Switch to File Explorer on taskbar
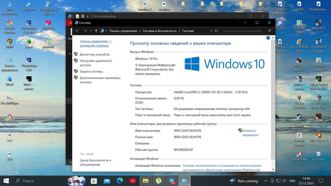 [x=146, y=181]
